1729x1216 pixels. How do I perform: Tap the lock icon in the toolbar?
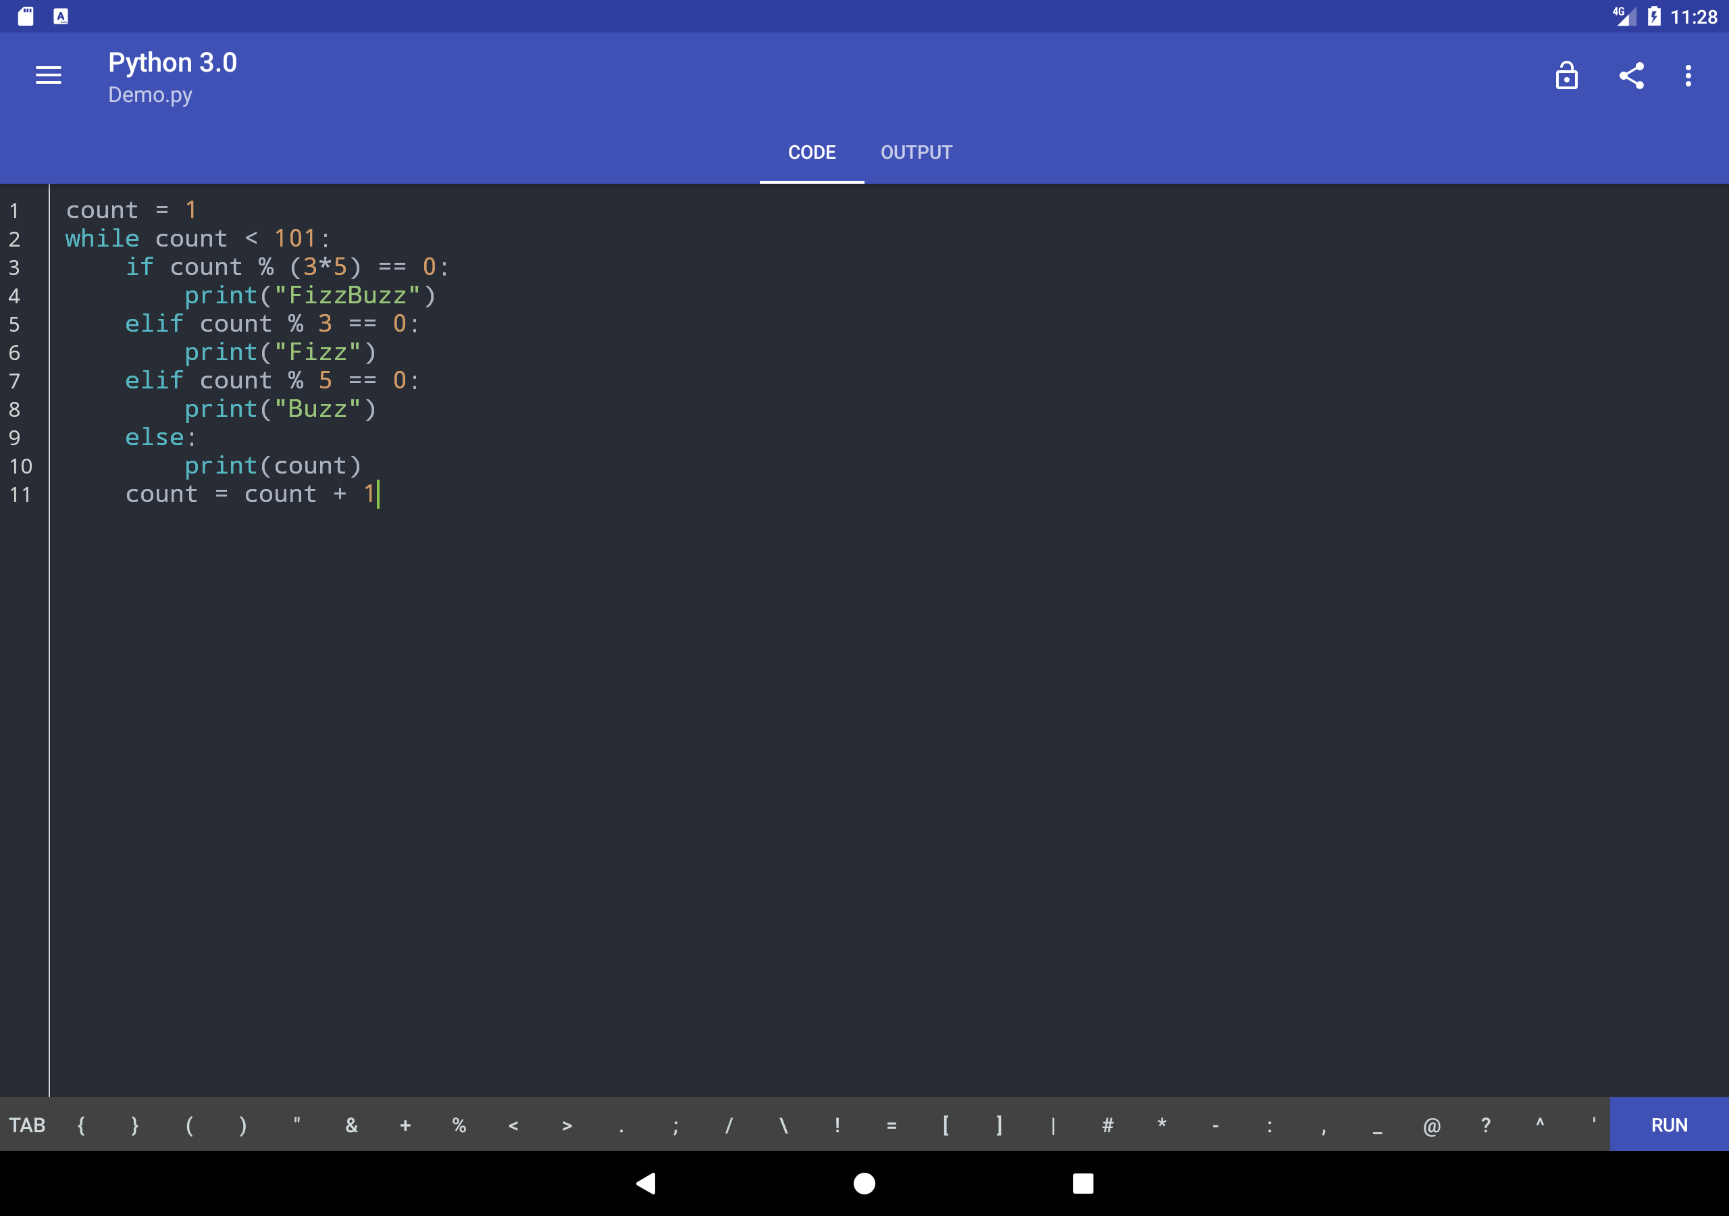point(1566,76)
